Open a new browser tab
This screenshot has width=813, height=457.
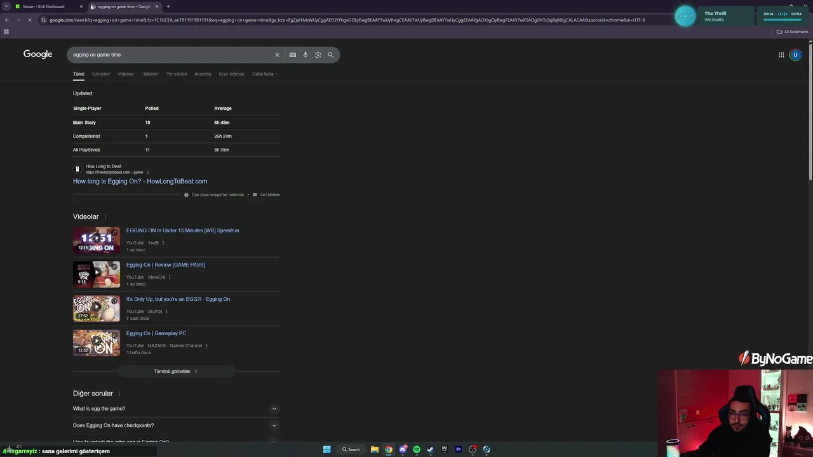tap(168, 6)
